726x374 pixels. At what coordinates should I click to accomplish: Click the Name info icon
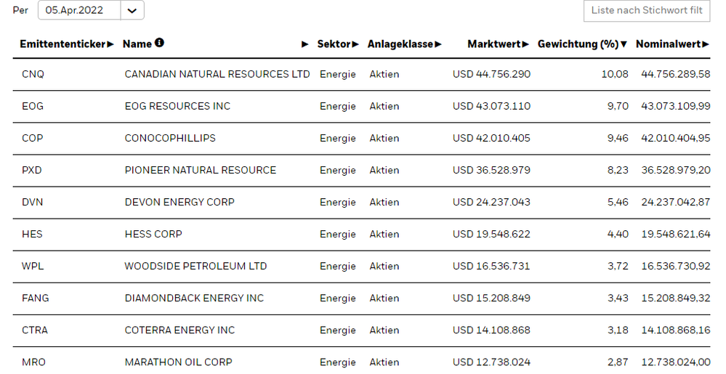coord(159,43)
